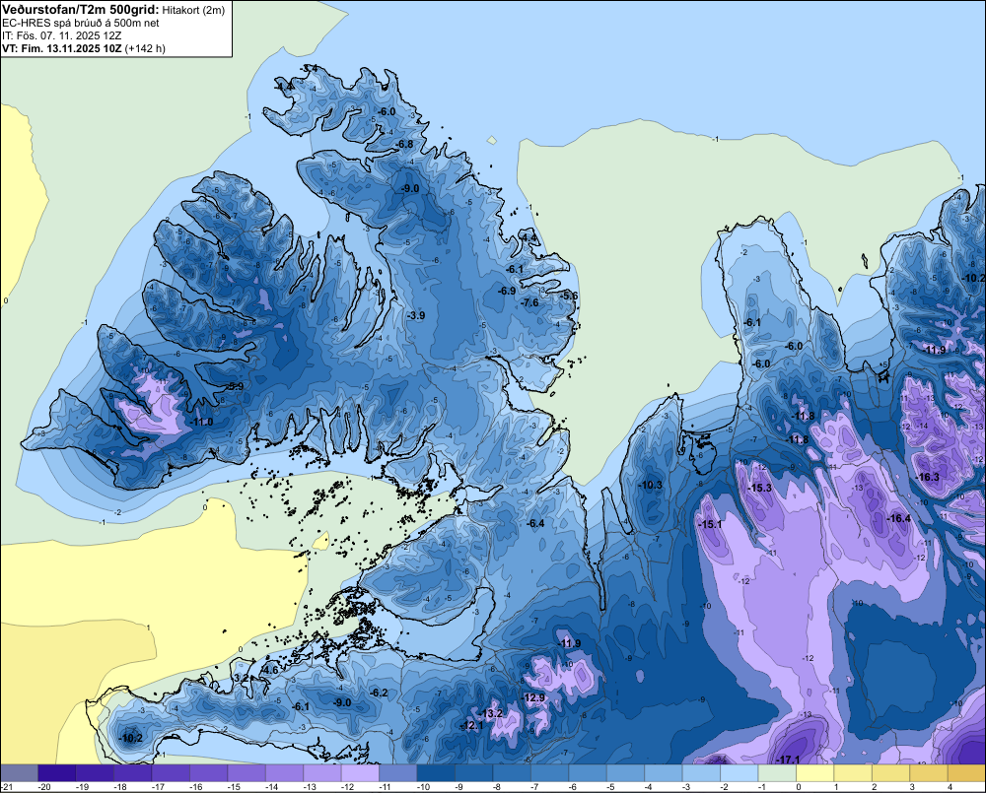The image size is (986, 793).
Task: Click the legend swatch labeled -17
Action: 171,772
